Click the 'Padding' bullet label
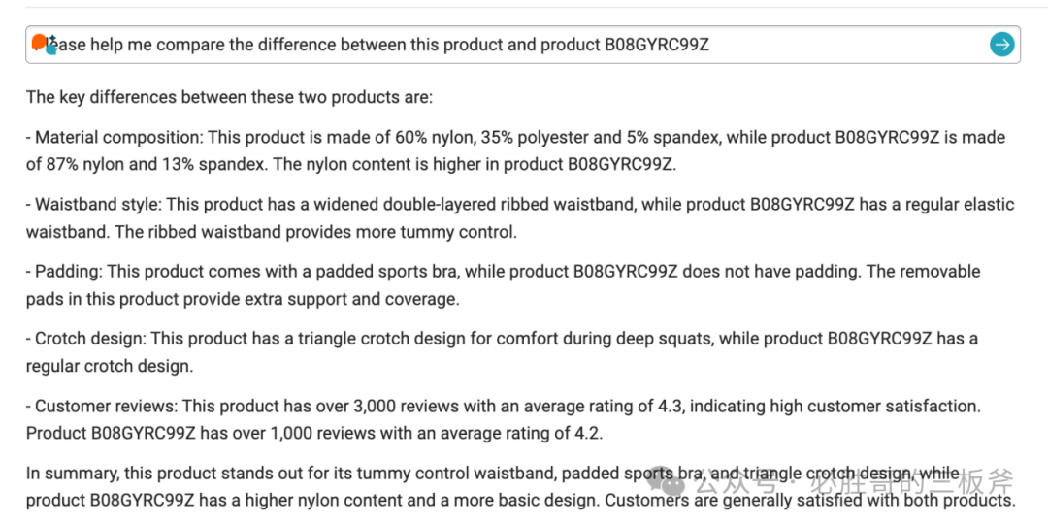The width and height of the screenshot is (1048, 524). click(x=68, y=272)
